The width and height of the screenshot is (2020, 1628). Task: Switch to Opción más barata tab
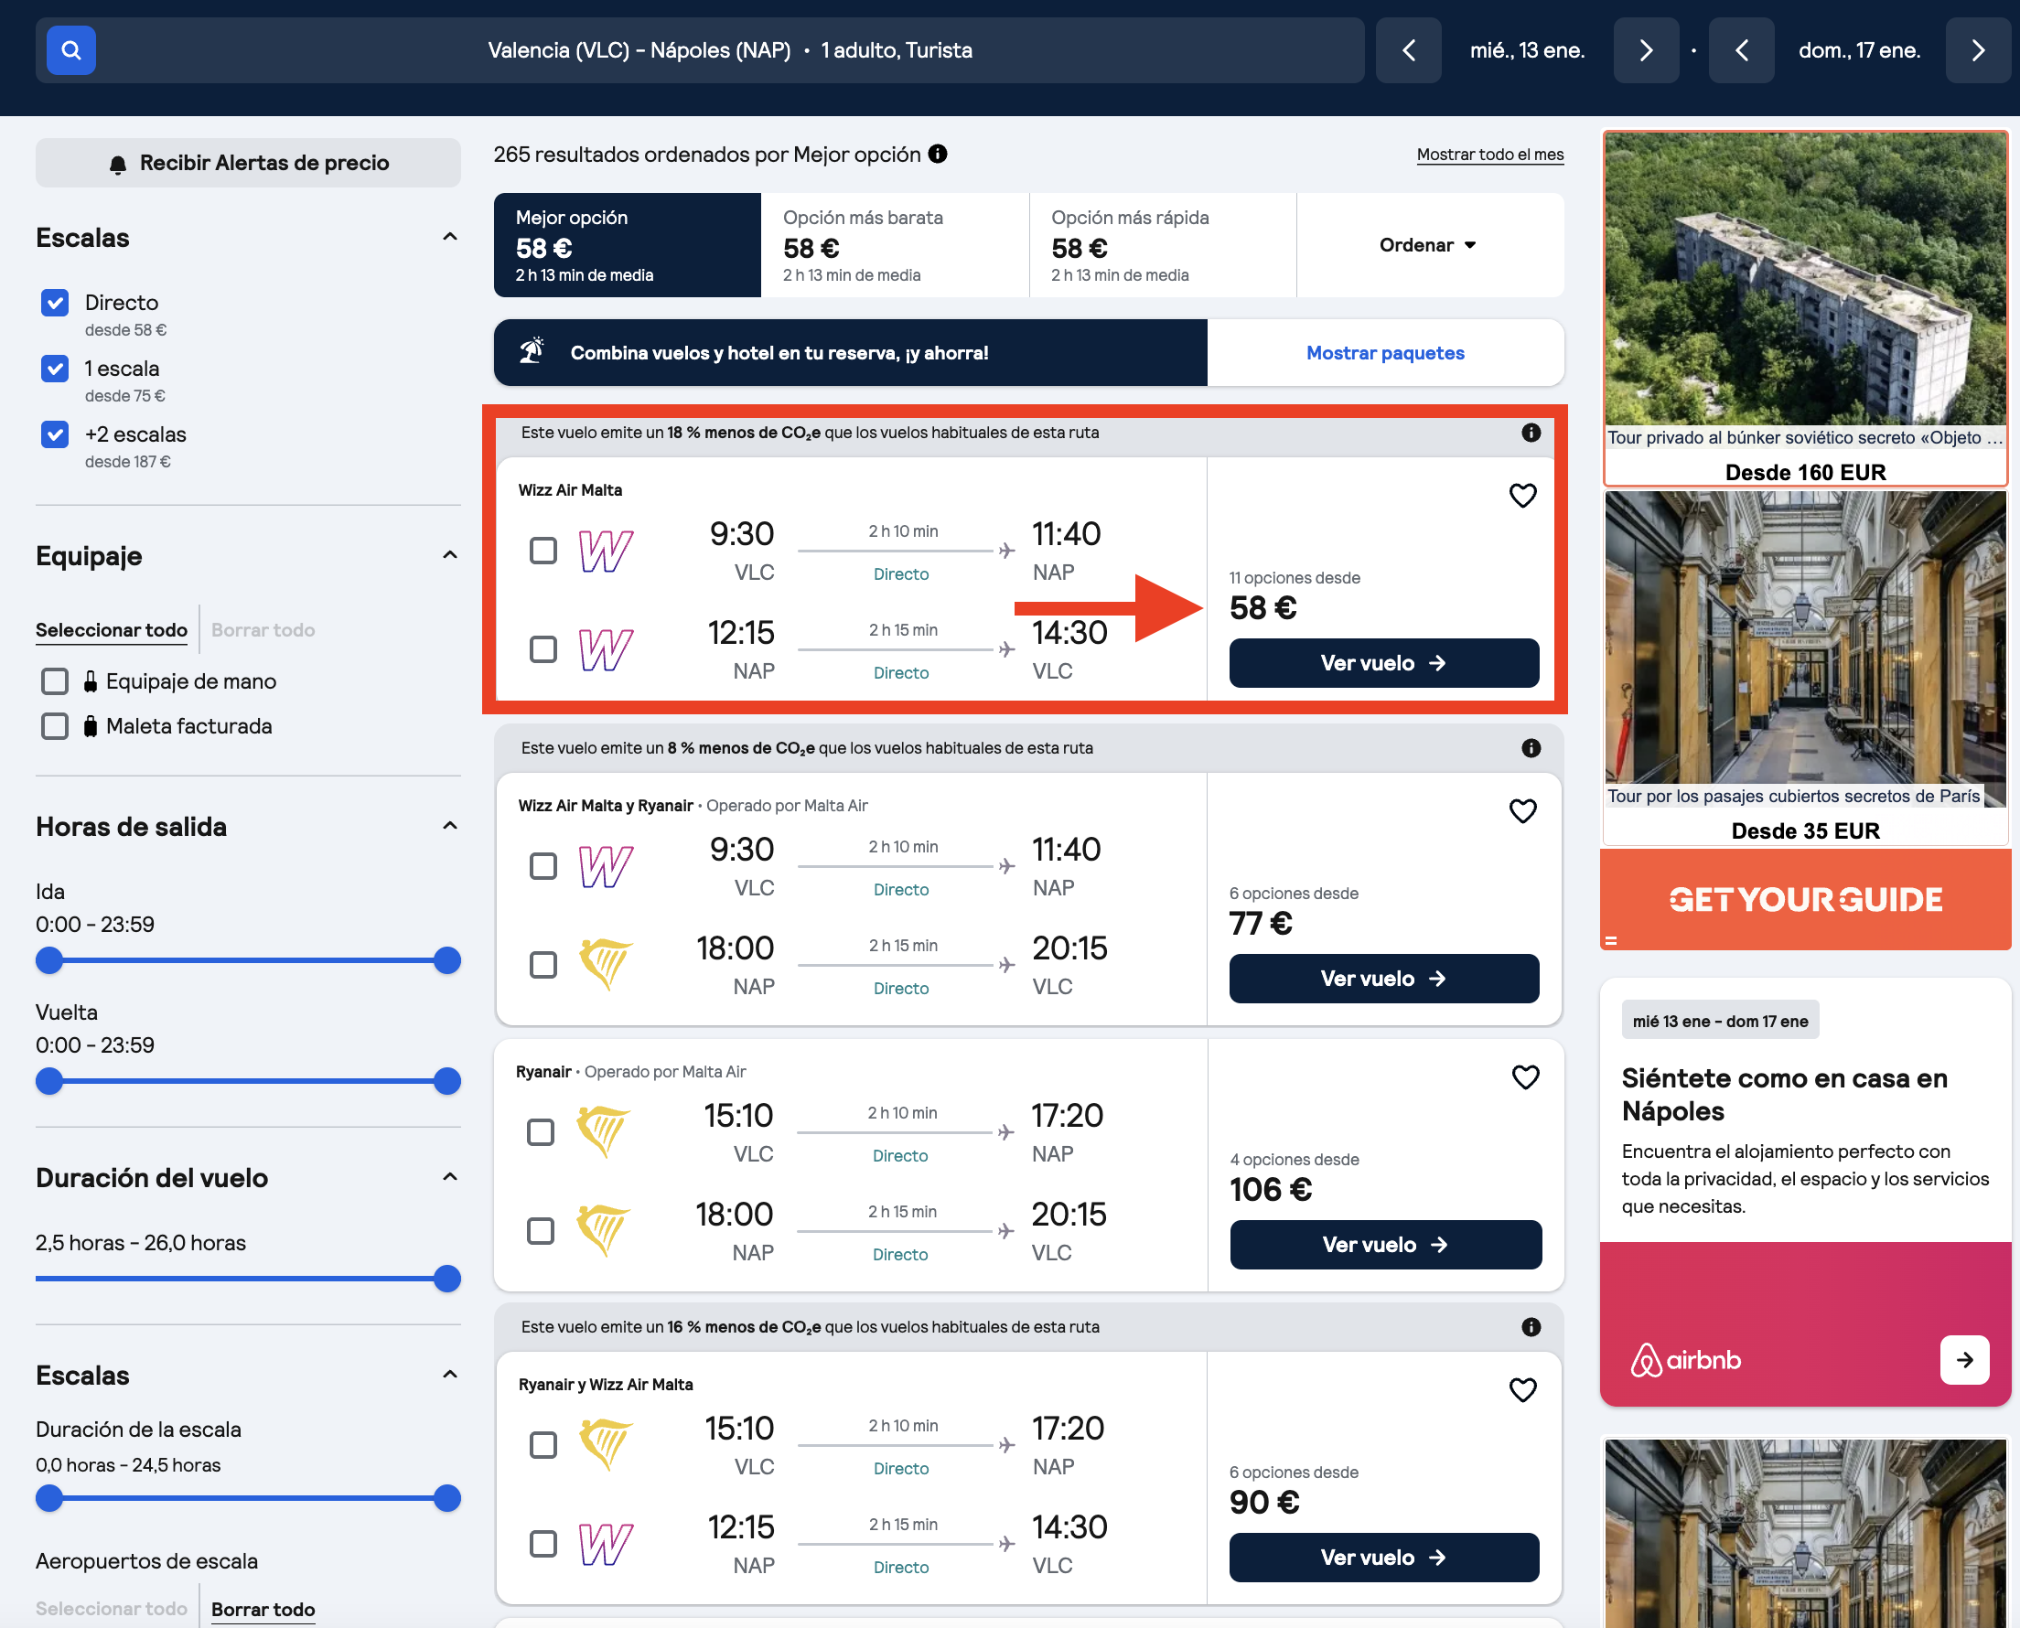(895, 246)
